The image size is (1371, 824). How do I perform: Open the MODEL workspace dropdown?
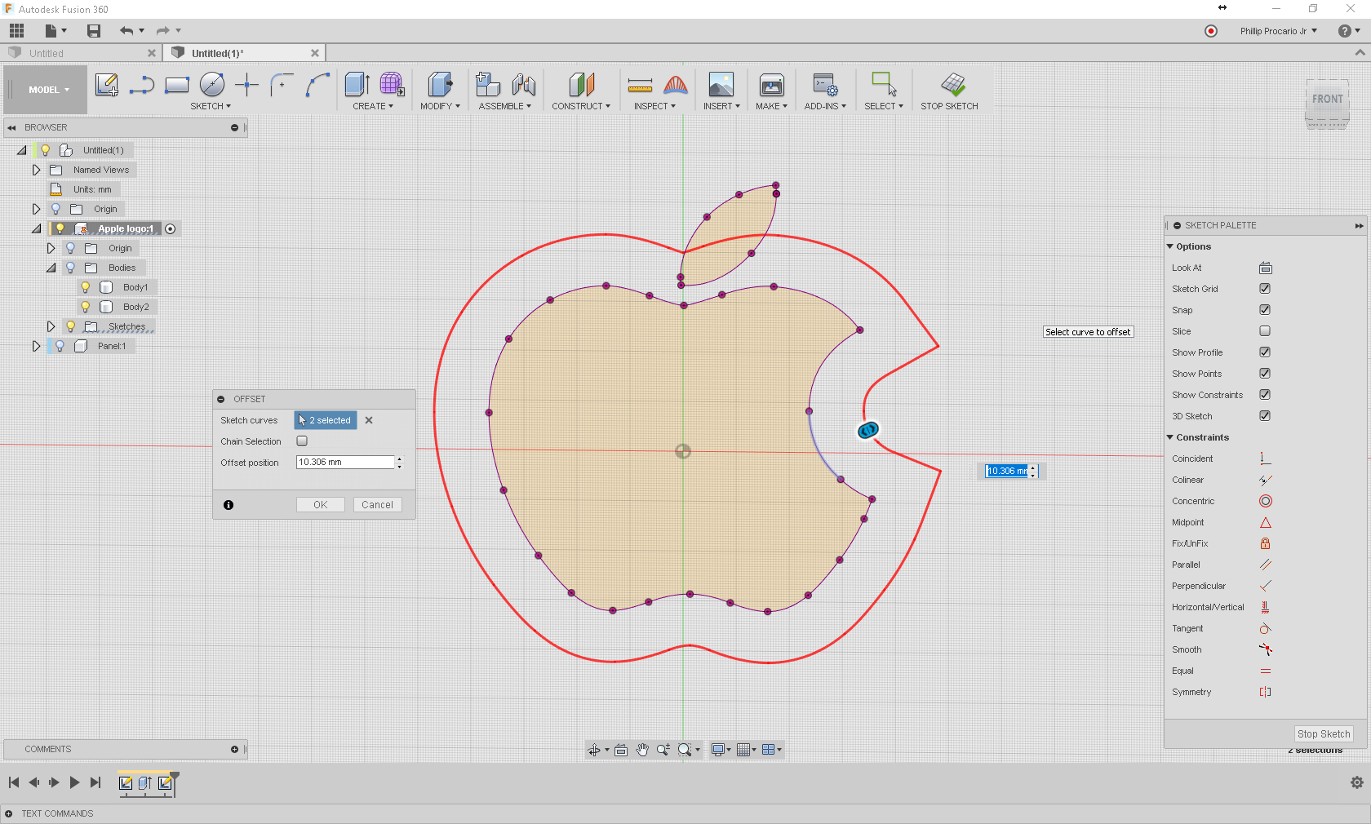[x=48, y=90]
